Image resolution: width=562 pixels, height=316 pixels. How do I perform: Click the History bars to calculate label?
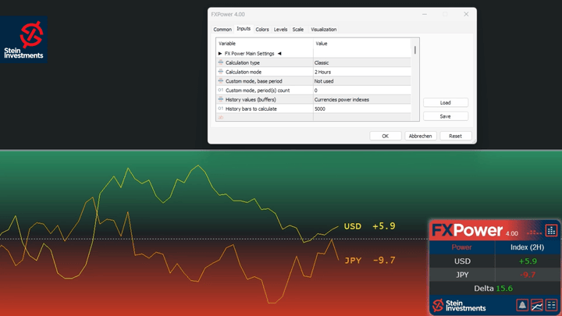[251, 109]
